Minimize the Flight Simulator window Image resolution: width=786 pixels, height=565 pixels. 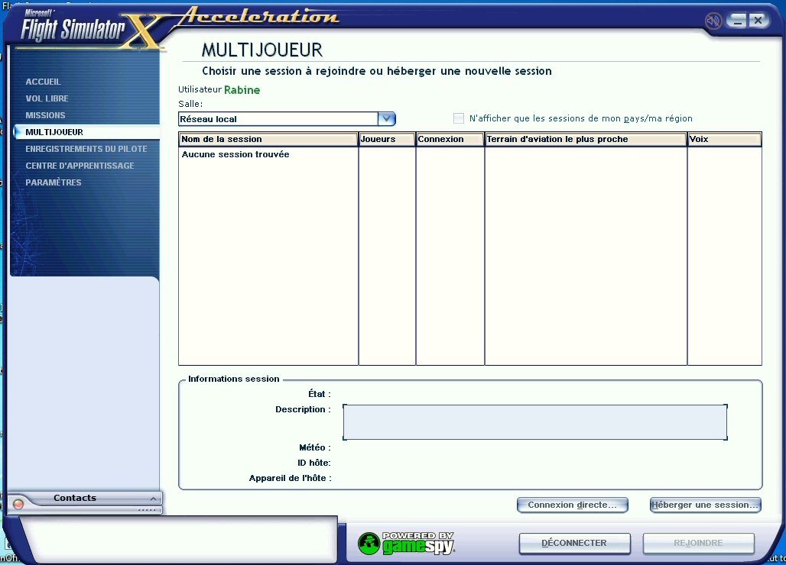click(x=736, y=21)
